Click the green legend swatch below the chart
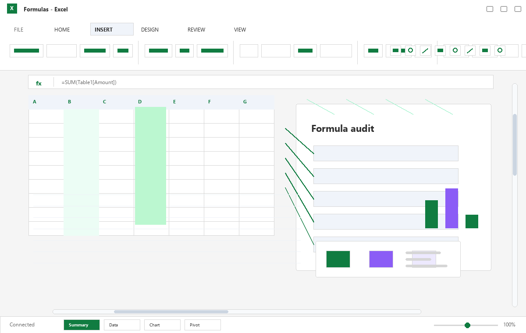The height and width of the screenshot is (333, 526). pyautogui.click(x=338, y=259)
